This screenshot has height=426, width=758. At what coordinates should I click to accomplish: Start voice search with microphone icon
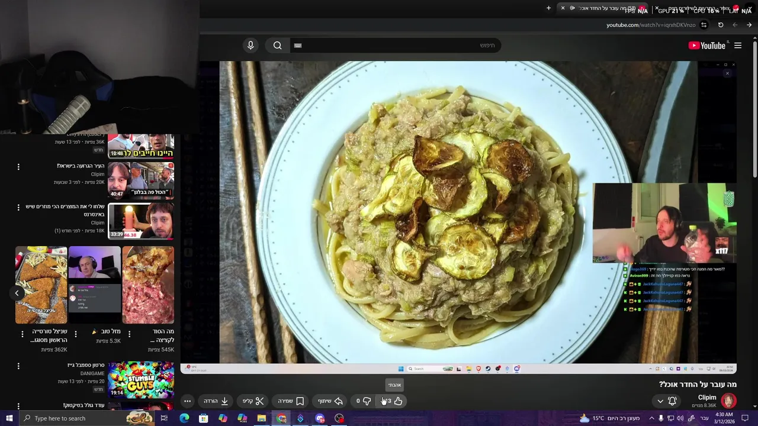pyautogui.click(x=250, y=46)
